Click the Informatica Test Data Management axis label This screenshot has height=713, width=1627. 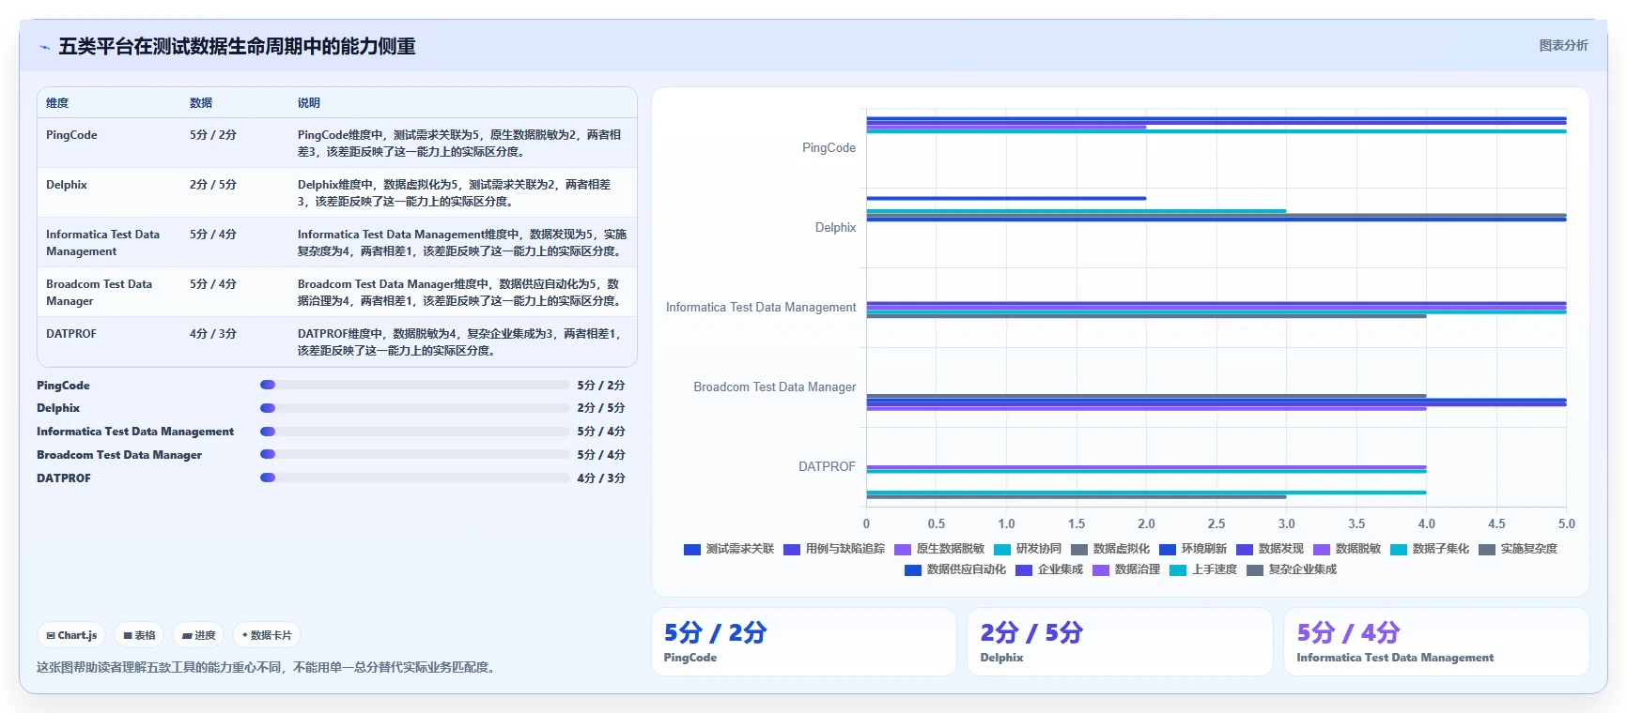[761, 308]
